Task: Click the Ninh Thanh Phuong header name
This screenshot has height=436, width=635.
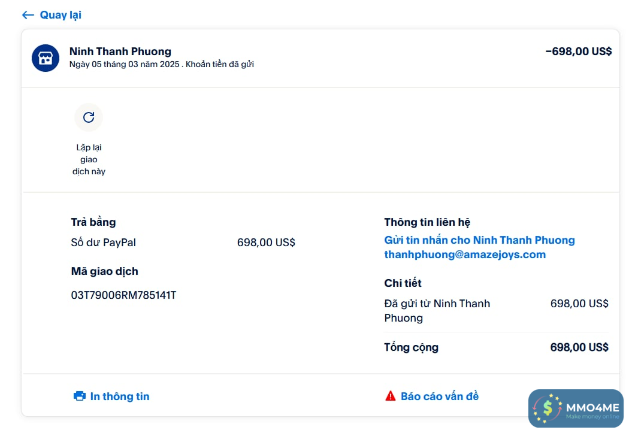Action: (120, 52)
